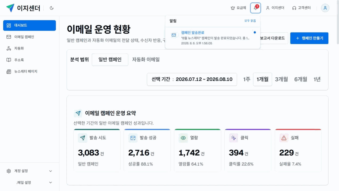Click the notification timestamp 2026. 8. 6. 오후 1:56:05
The height and width of the screenshot is (191, 339).
click(196, 43)
